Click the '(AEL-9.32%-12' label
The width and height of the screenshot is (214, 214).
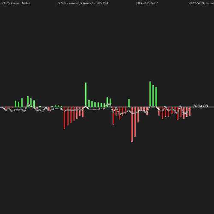pyautogui.click(x=147, y=3)
